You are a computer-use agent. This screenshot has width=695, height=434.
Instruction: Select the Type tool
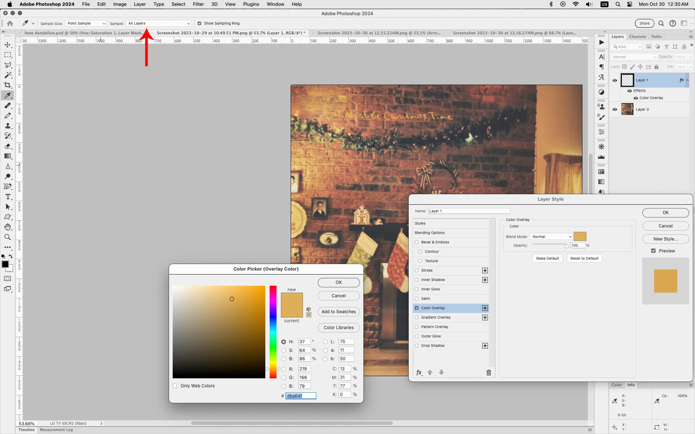coord(8,197)
